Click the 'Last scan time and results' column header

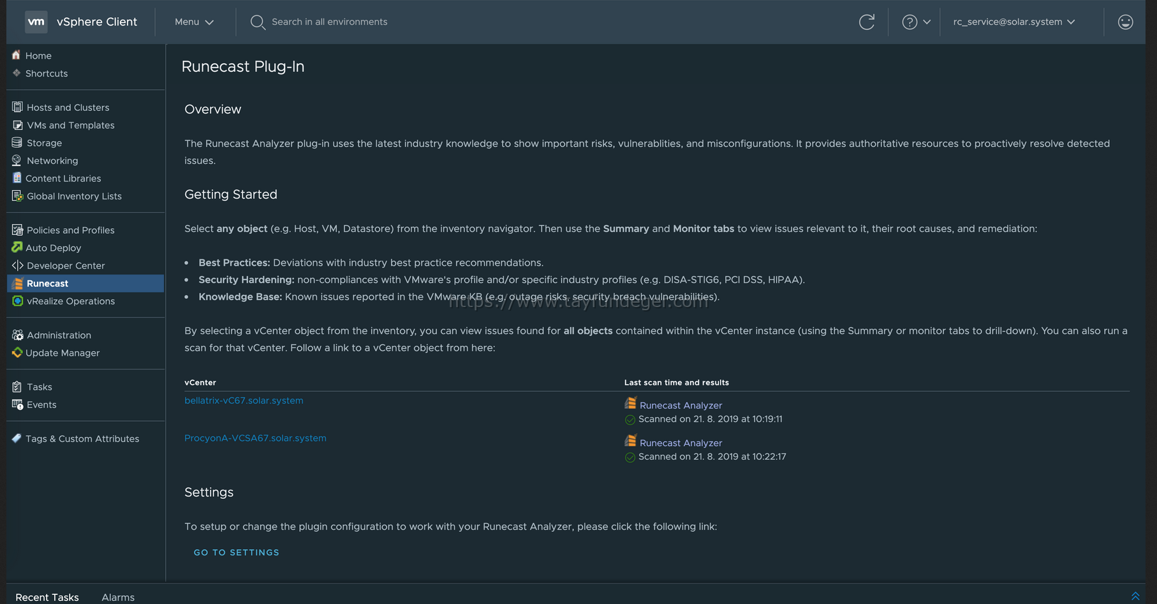[676, 382]
